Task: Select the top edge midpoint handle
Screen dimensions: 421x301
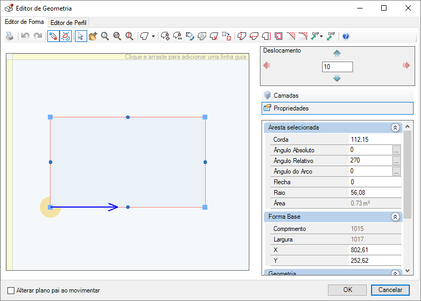Action: pos(128,117)
